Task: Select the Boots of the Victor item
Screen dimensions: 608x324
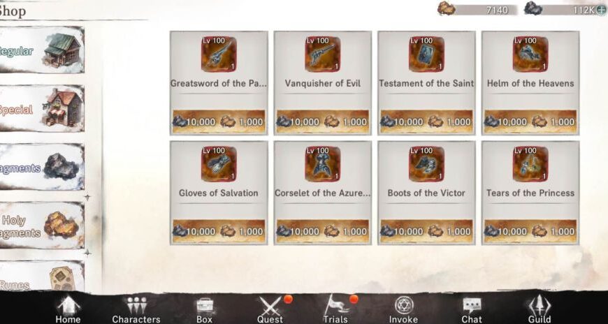Action: point(426,193)
